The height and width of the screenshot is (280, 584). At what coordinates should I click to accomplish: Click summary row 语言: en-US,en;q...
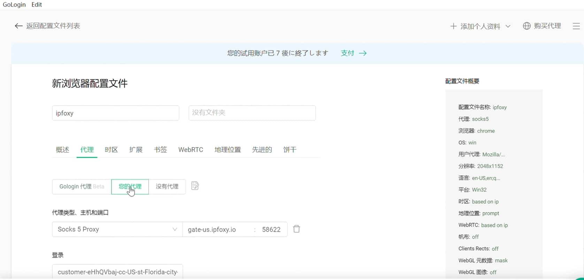(479, 178)
